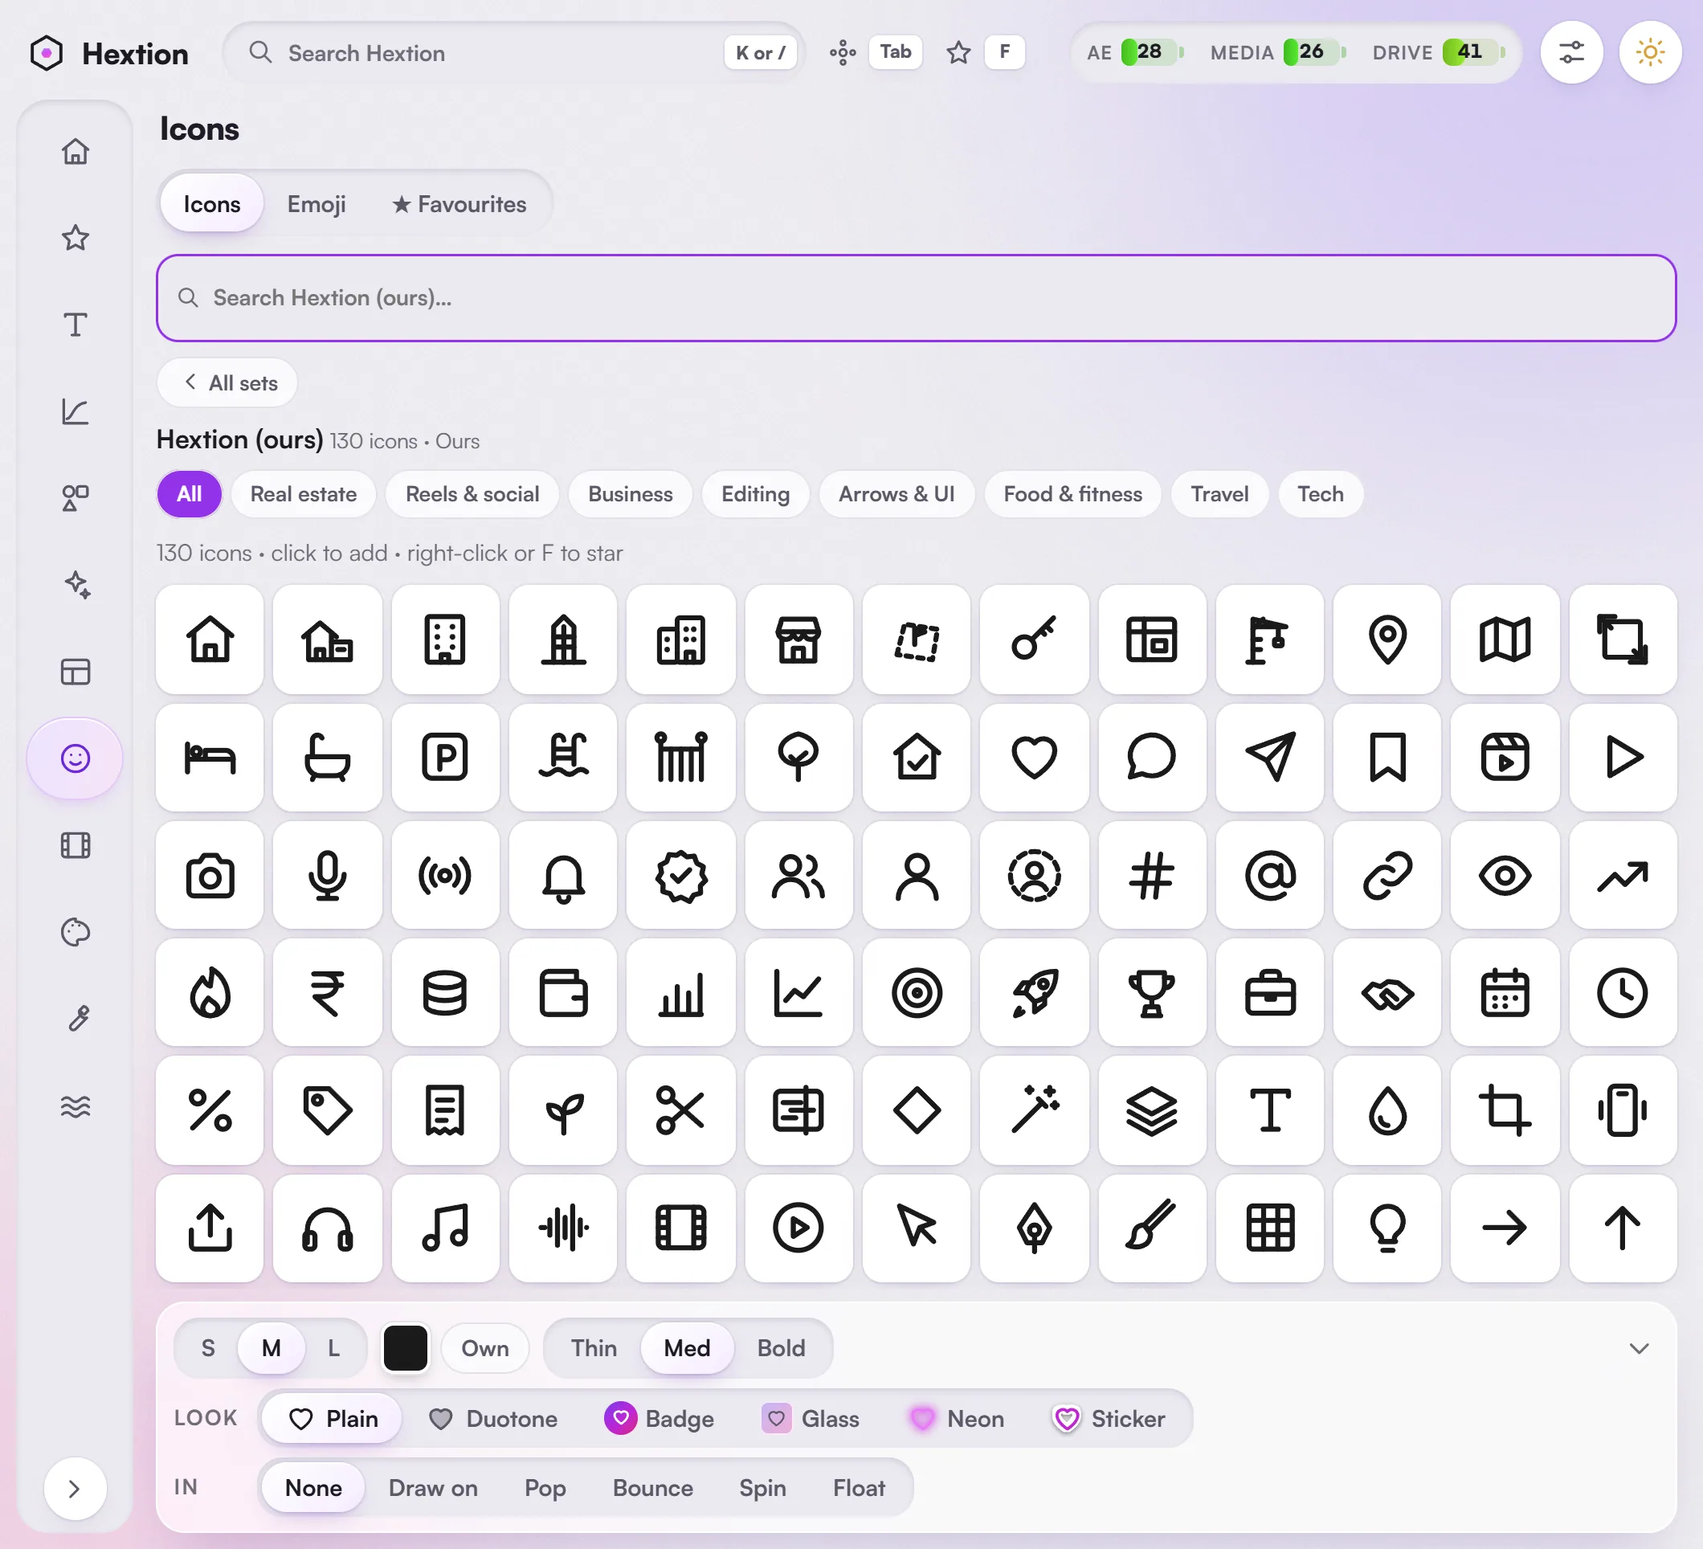Open the black color swatch
This screenshot has height=1549, width=1703.
point(406,1348)
